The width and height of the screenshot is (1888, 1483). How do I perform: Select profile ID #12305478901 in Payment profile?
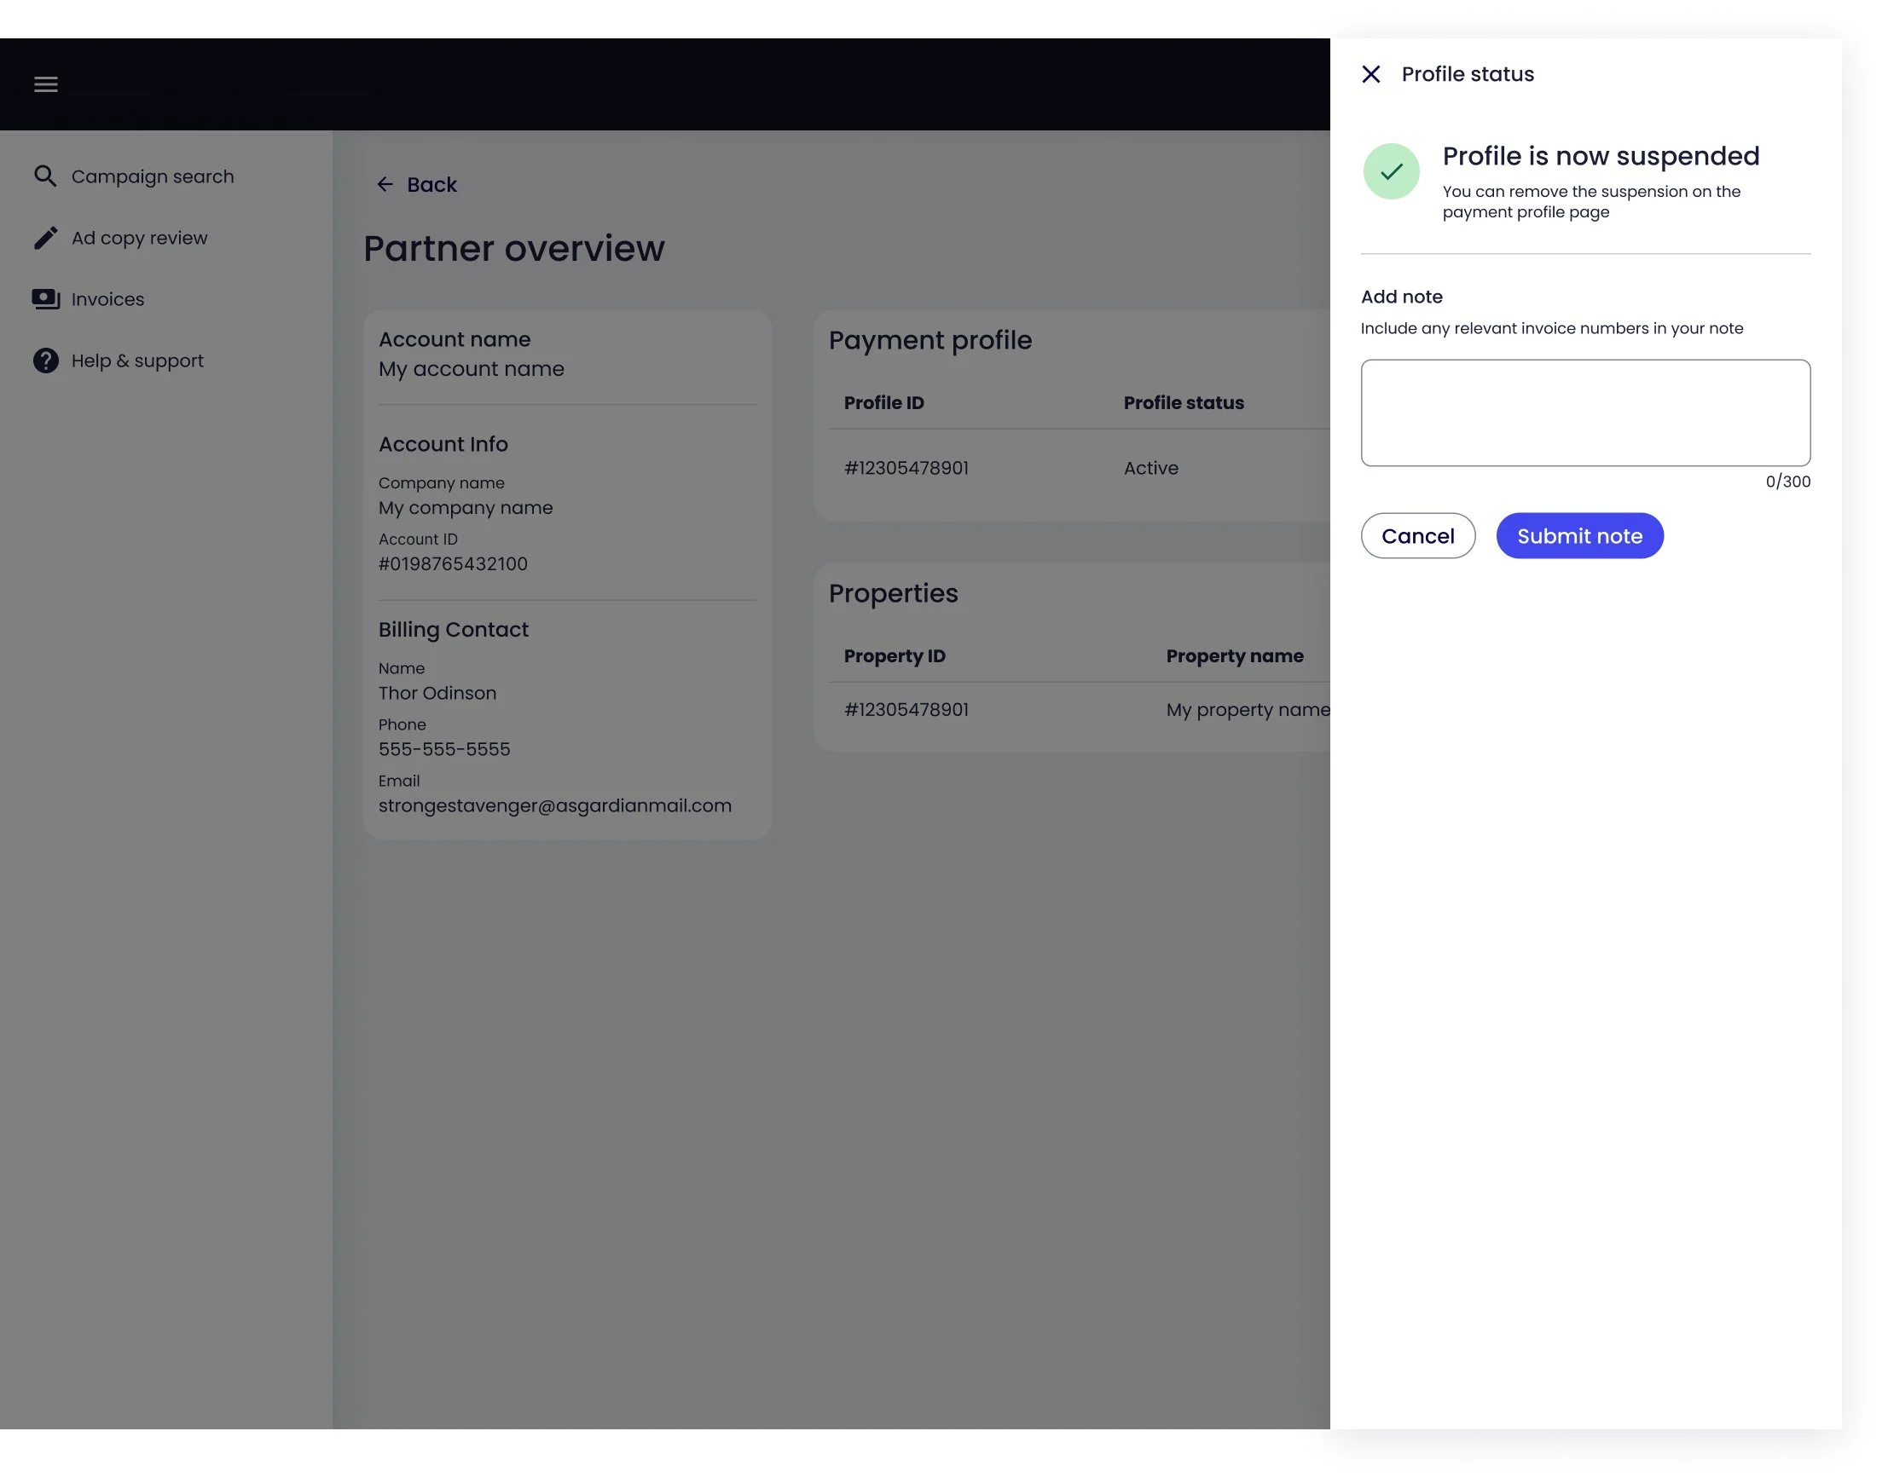[906, 468]
